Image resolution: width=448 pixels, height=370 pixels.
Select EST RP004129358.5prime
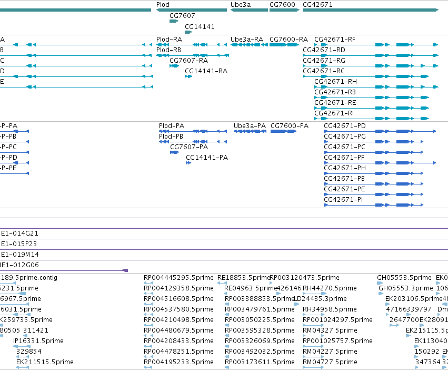pyautogui.click(x=178, y=288)
